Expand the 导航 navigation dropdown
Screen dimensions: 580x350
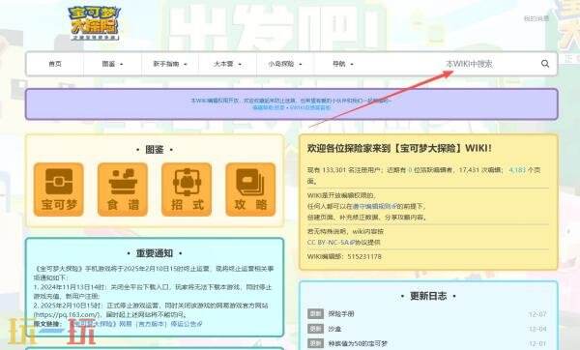tap(342, 64)
